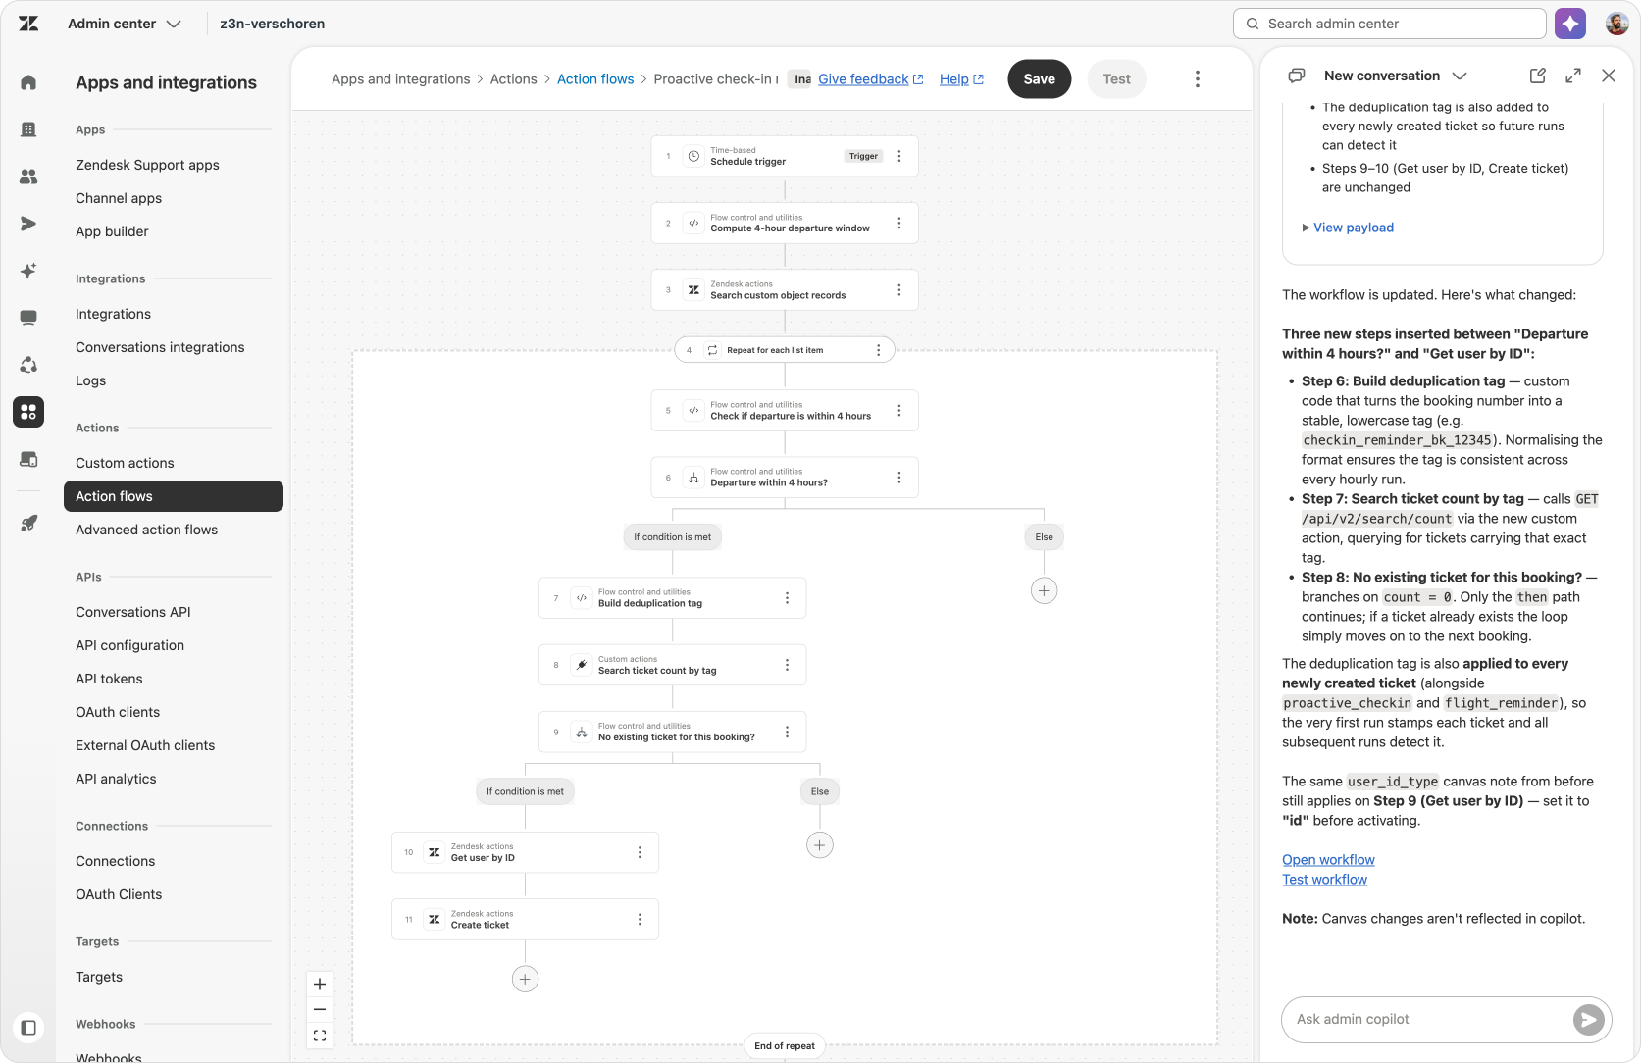The width and height of the screenshot is (1641, 1063).
Task: Save the action flow
Action: [1040, 79]
